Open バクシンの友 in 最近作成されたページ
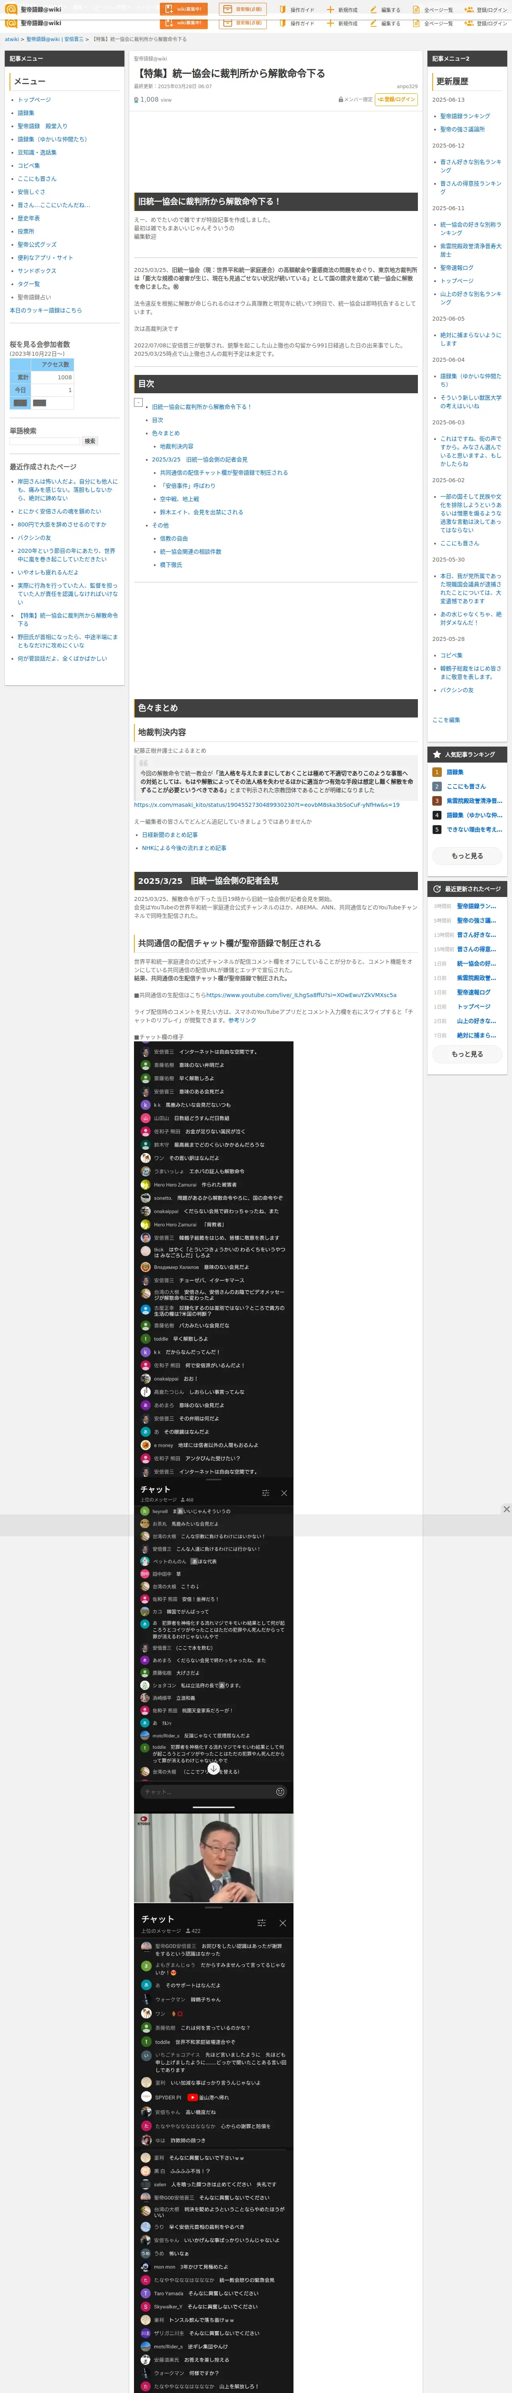The width and height of the screenshot is (512, 2393). pyautogui.click(x=34, y=538)
